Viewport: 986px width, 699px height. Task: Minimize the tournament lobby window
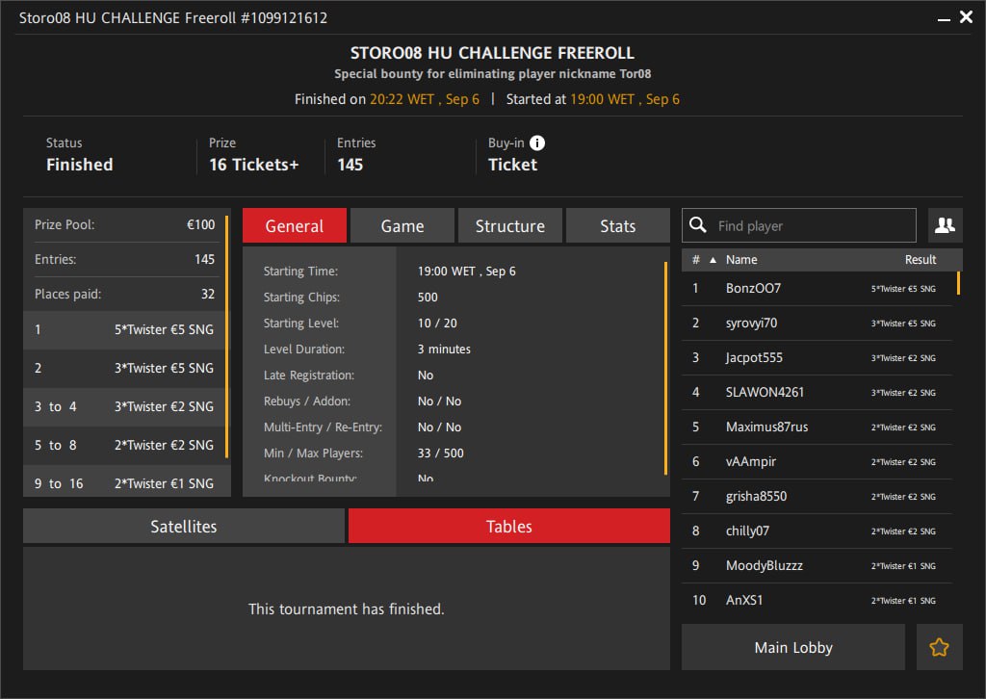point(943,17)
